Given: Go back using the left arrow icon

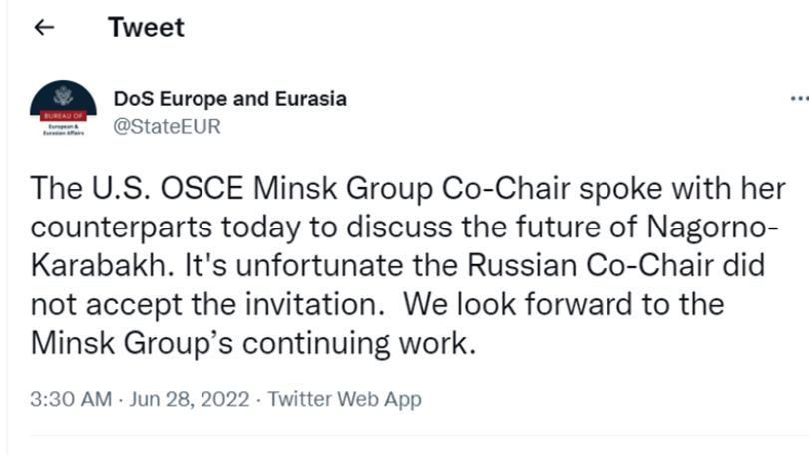Looking at the screenshot, I should [x=44, y=27].
